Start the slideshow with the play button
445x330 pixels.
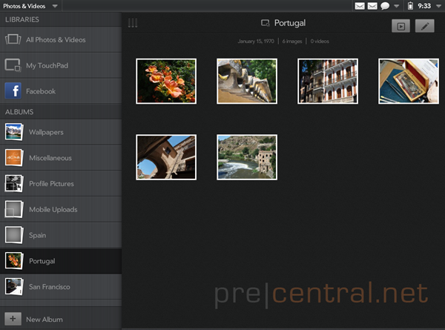pyautogui.click(x=400, y=26)
